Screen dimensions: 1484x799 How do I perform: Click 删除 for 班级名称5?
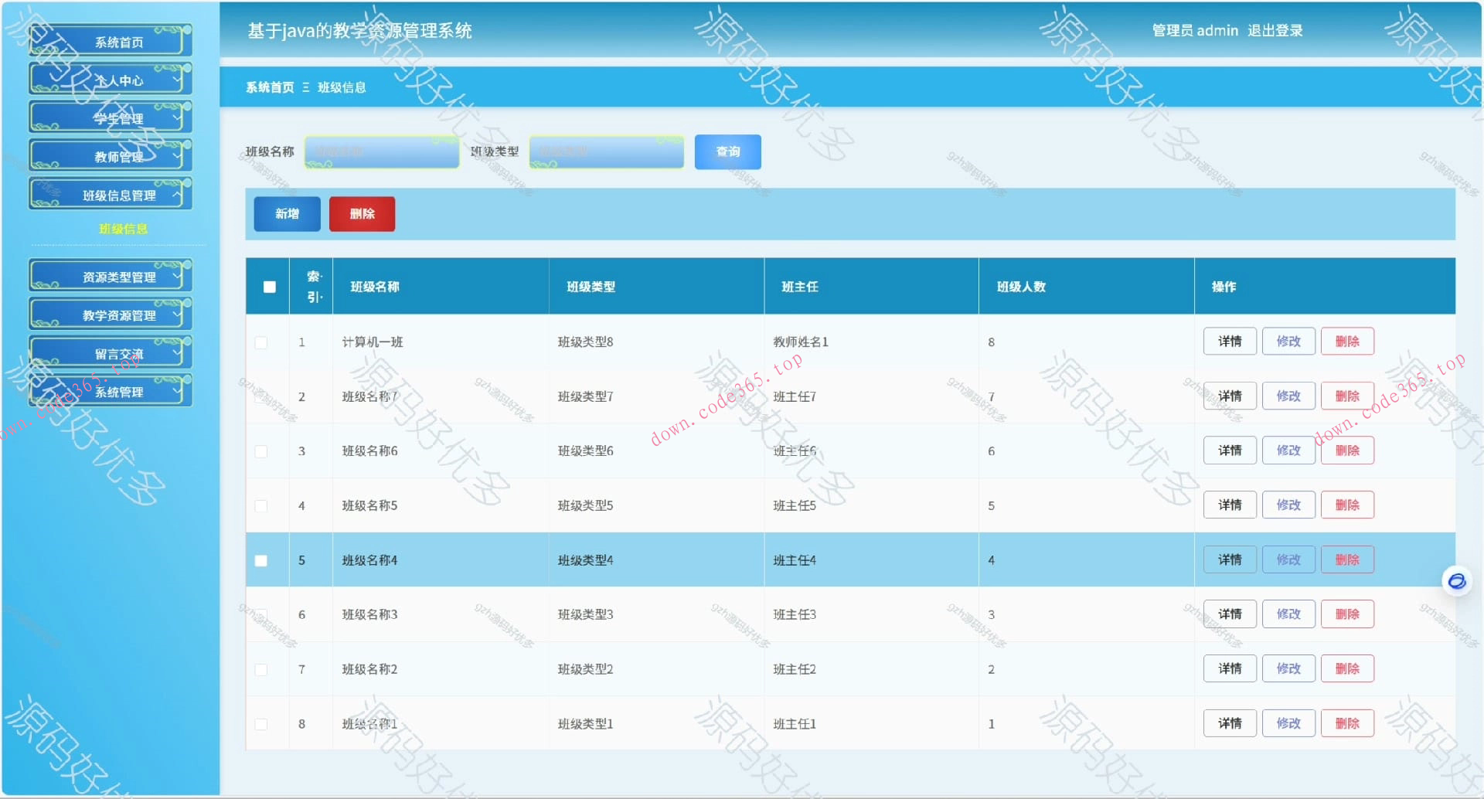tap(1347, 505)
